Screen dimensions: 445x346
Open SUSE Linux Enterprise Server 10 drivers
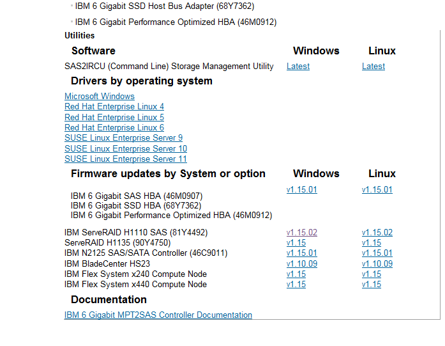(126, 148)
